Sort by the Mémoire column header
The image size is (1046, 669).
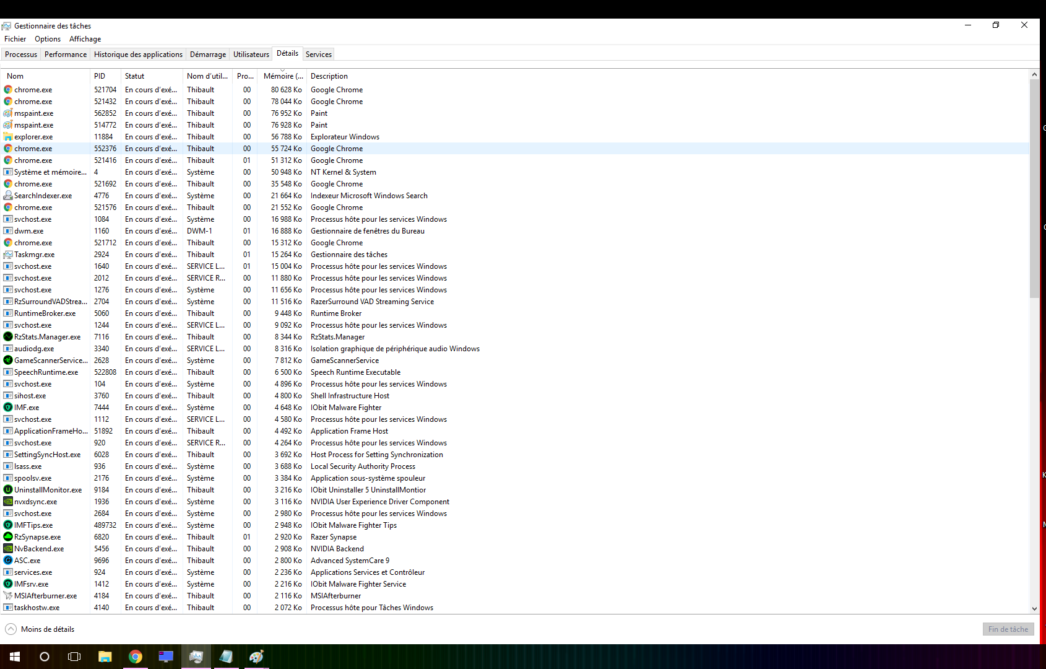click(283, 76)
